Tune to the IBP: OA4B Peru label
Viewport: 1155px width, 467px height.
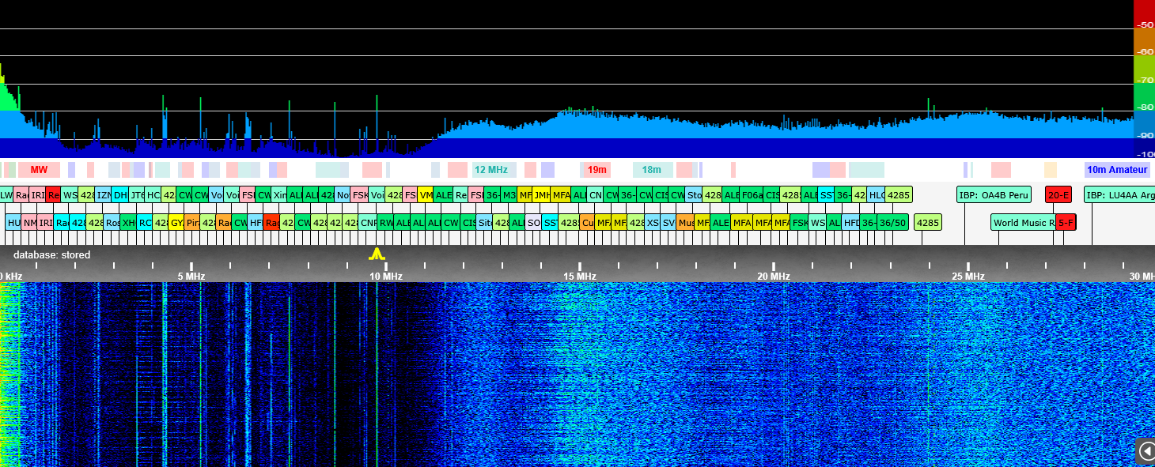click(x=994, y=195)
